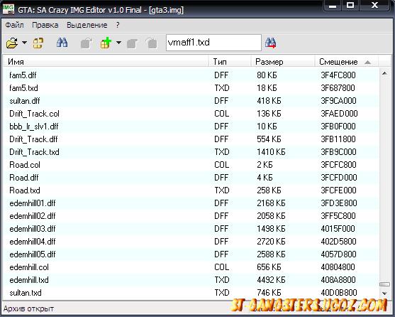Click the 4492 КБ size cell

271,280
